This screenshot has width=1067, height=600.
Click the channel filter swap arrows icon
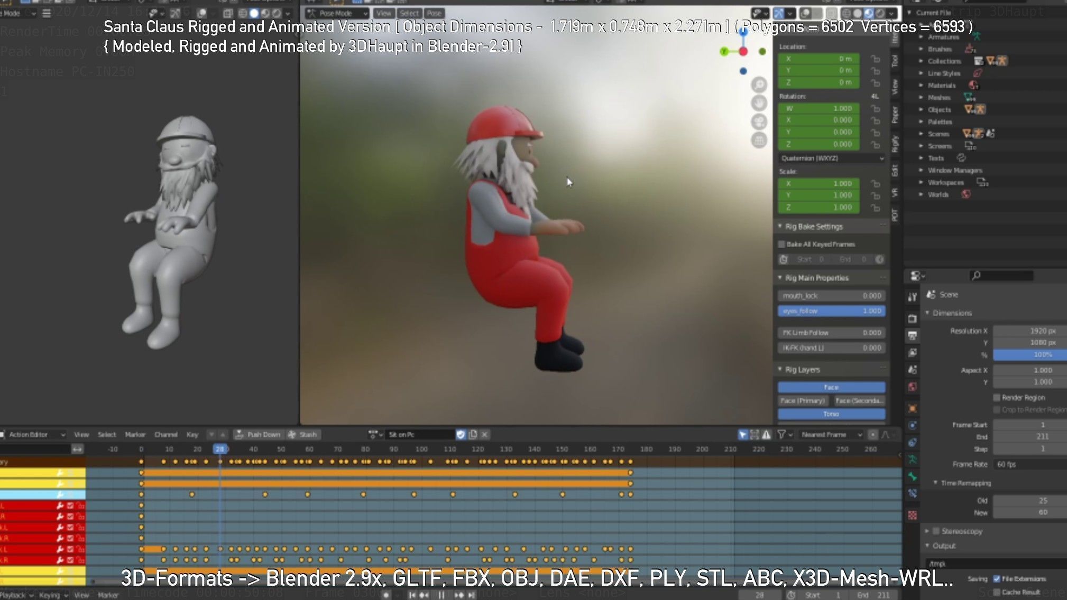[77, 449]
